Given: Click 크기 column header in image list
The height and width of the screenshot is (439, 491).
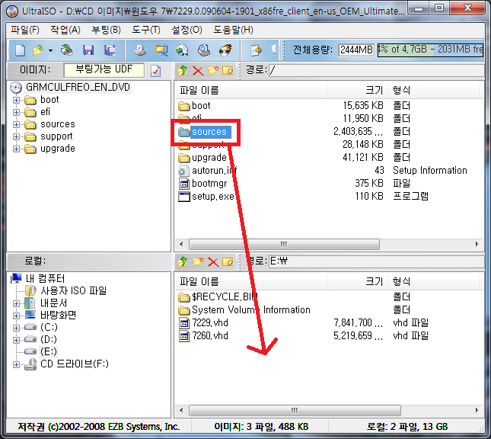Looking at the screenshot, I should click(357, 90).
